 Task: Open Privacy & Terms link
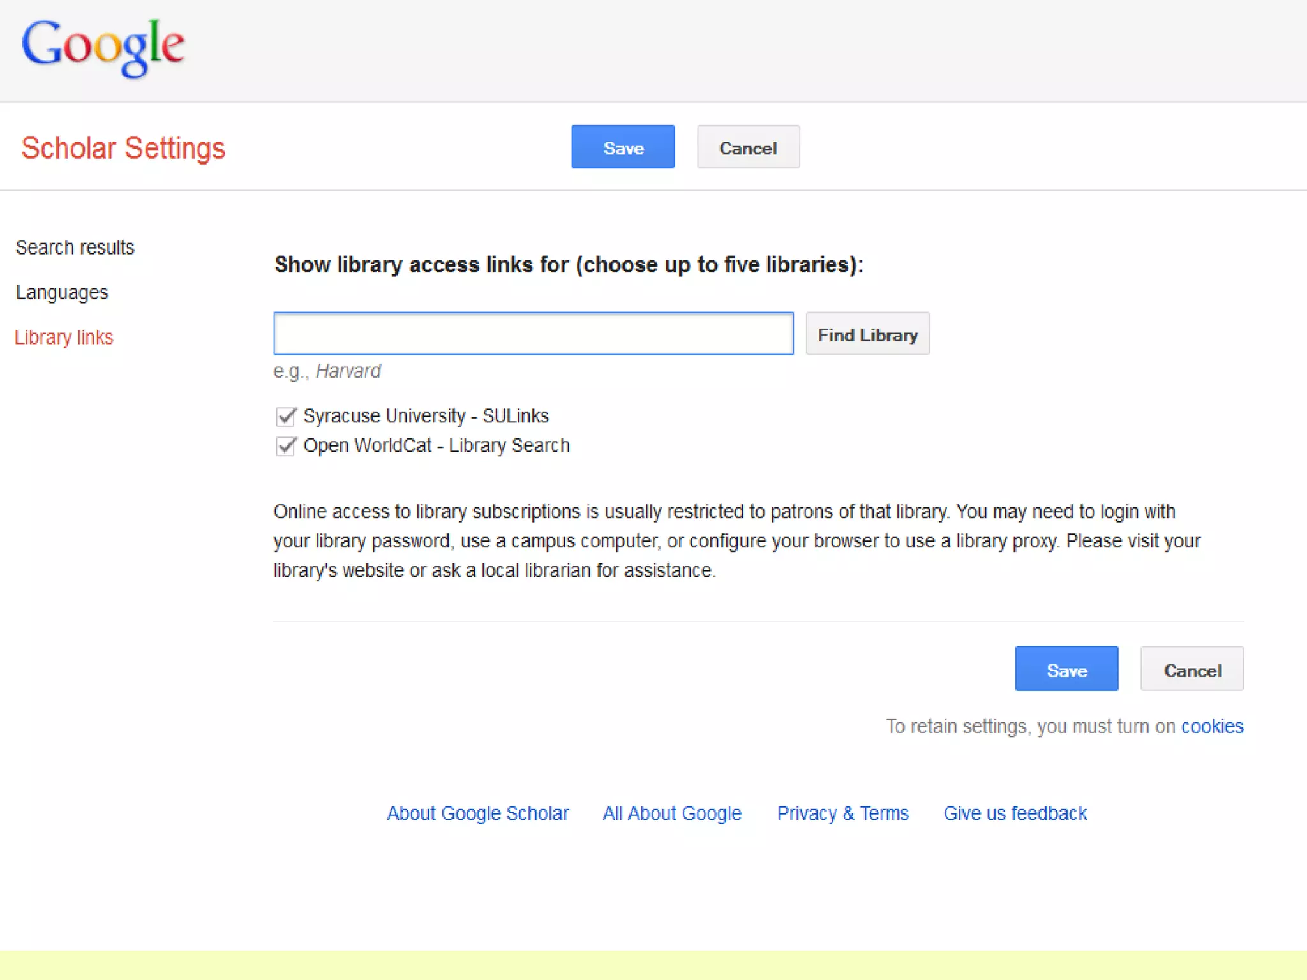pyautogui.click(x=842, y=813)
